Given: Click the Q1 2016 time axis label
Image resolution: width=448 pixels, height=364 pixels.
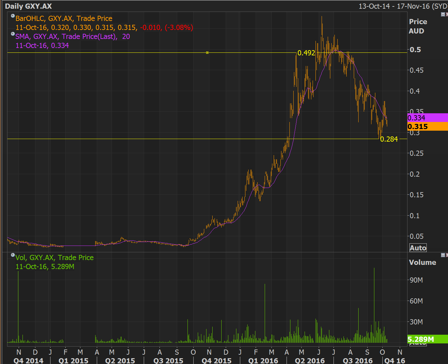Looking at the screenshot, I should click(263, 360).
